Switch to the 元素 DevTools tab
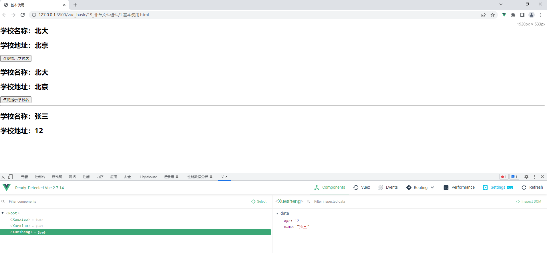Viewport: 547px width, 253px height. coord(25,177)
